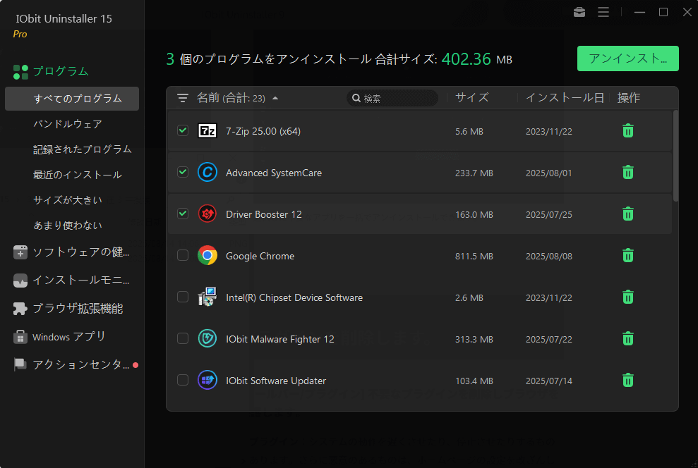Sort by サイズ column header
Image resolution: width=698 pixels, height=468 pixels.
click(472, 98)
